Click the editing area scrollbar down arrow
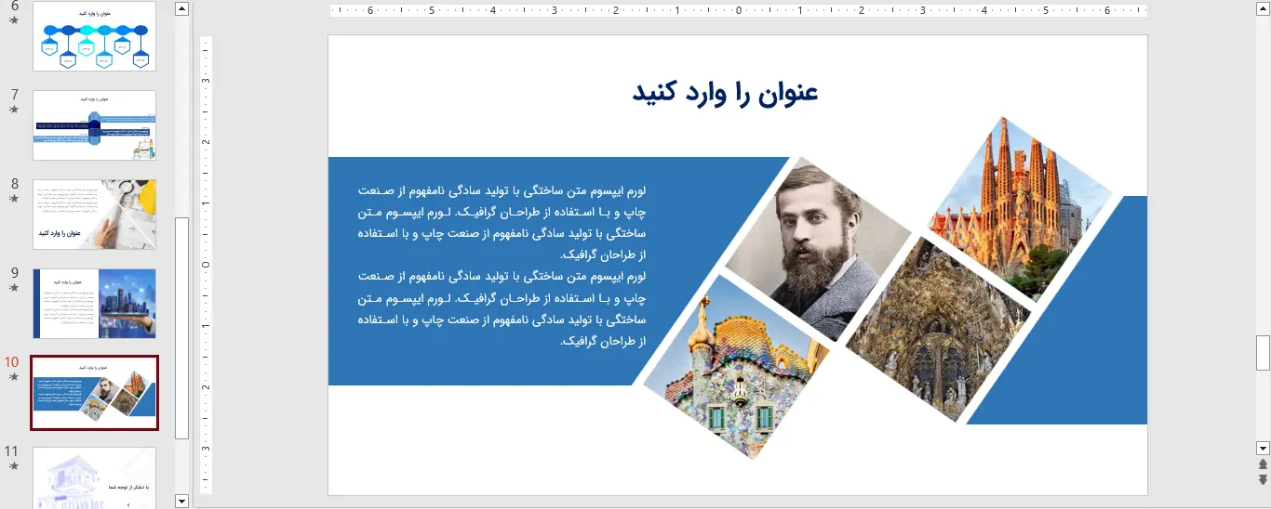 [x=1263, y=448]
